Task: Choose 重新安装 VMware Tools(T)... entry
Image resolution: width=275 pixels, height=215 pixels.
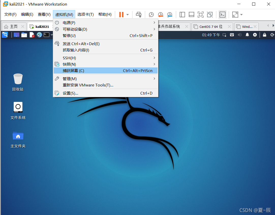Action: [x=105, y=85]
